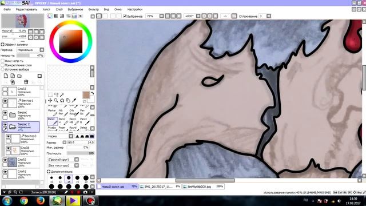Click the foreground color swatch
The image size is (366, 206).
[86, 95]
